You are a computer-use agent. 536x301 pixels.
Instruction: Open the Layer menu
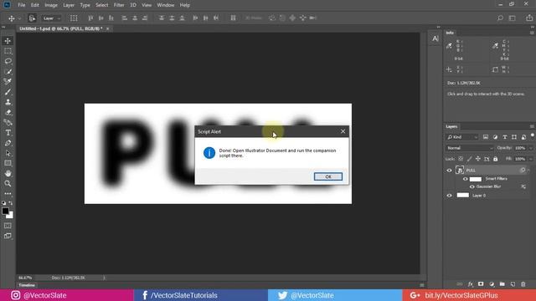point(69,5)
